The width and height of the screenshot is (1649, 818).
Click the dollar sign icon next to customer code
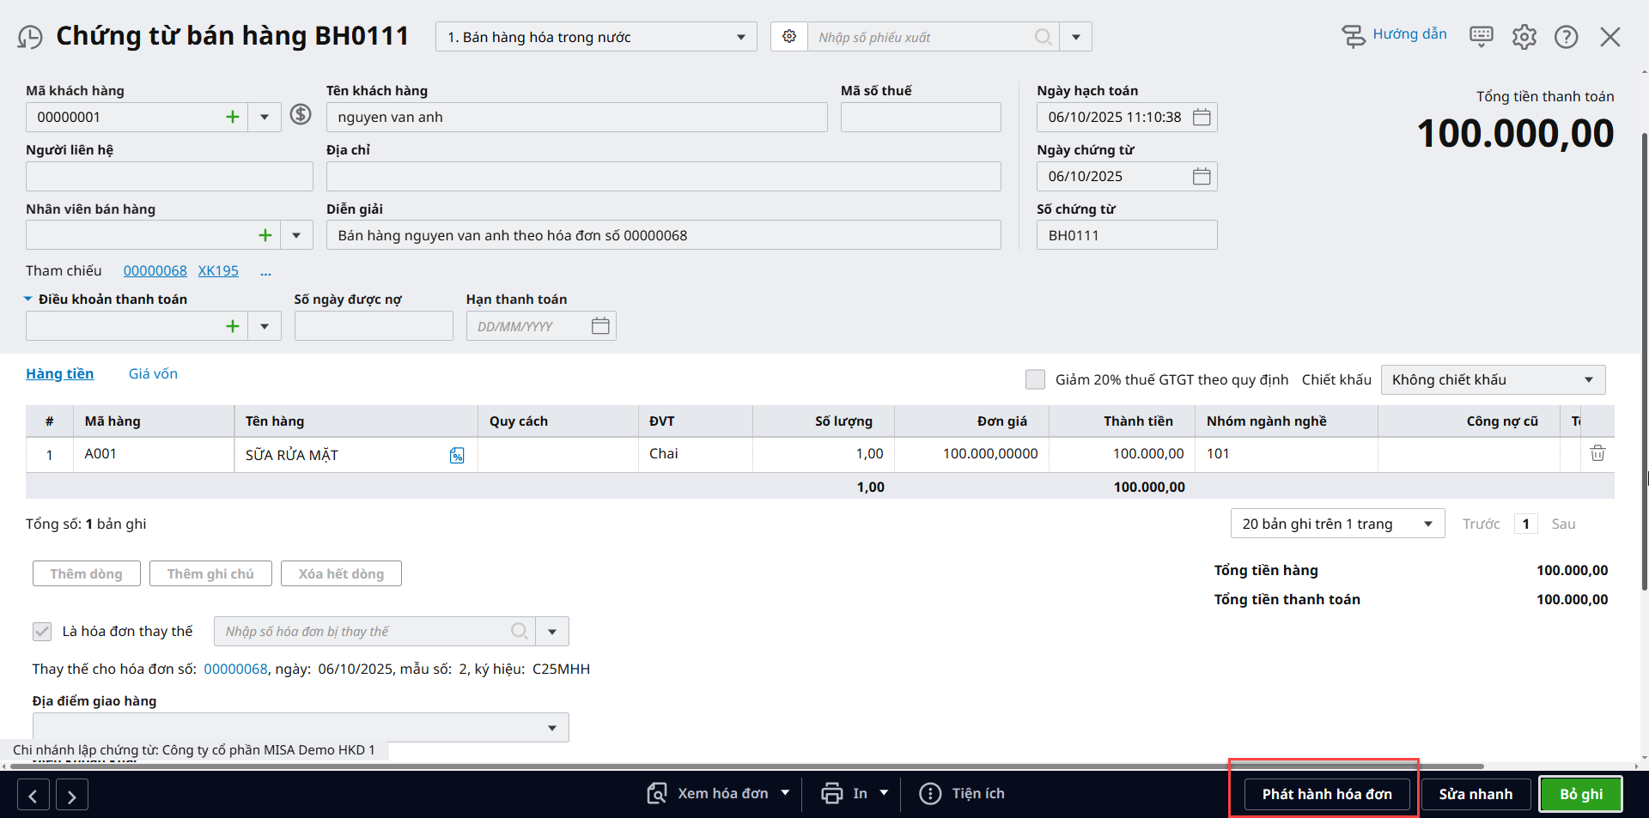click(x=300, y=114)
